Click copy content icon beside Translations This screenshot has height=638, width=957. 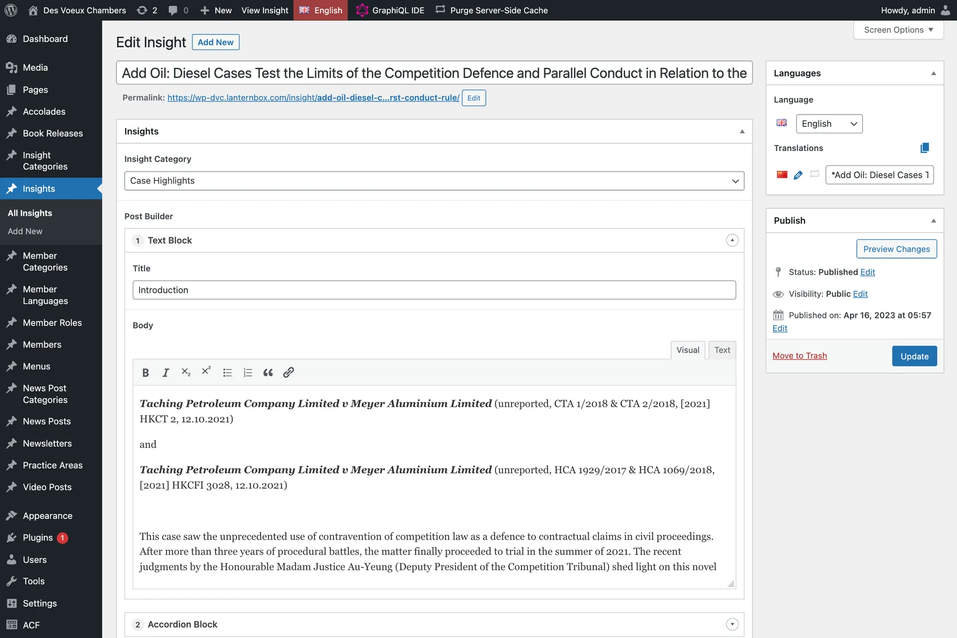[924, 148]
